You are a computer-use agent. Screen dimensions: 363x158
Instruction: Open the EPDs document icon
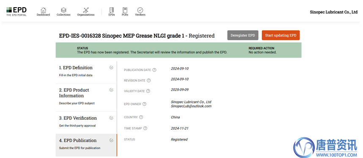[112, 10]
